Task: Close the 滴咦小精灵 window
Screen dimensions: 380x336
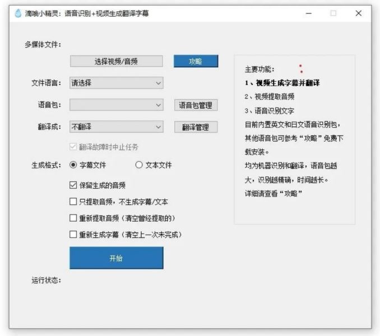Action: pos(359,13)
